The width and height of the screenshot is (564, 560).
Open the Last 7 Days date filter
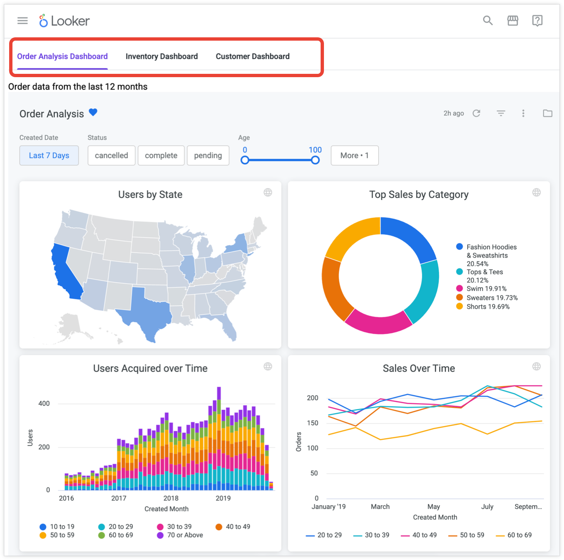[x=49, y=155]
